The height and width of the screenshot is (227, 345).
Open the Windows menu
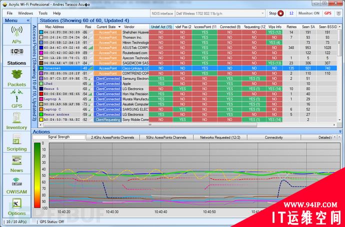click(x=25, y=13)
